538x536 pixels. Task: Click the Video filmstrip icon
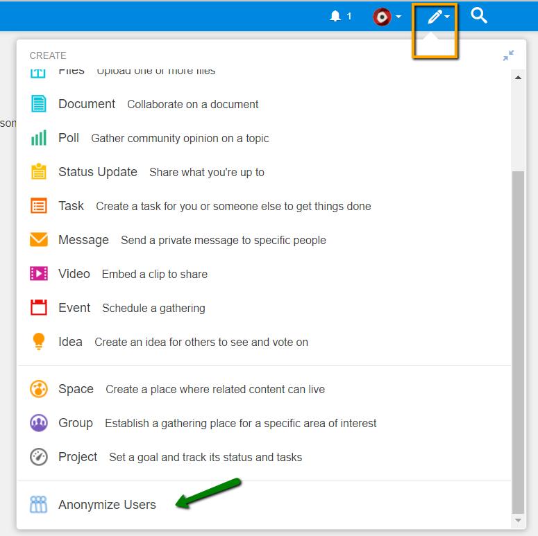[x=38, y=273]
